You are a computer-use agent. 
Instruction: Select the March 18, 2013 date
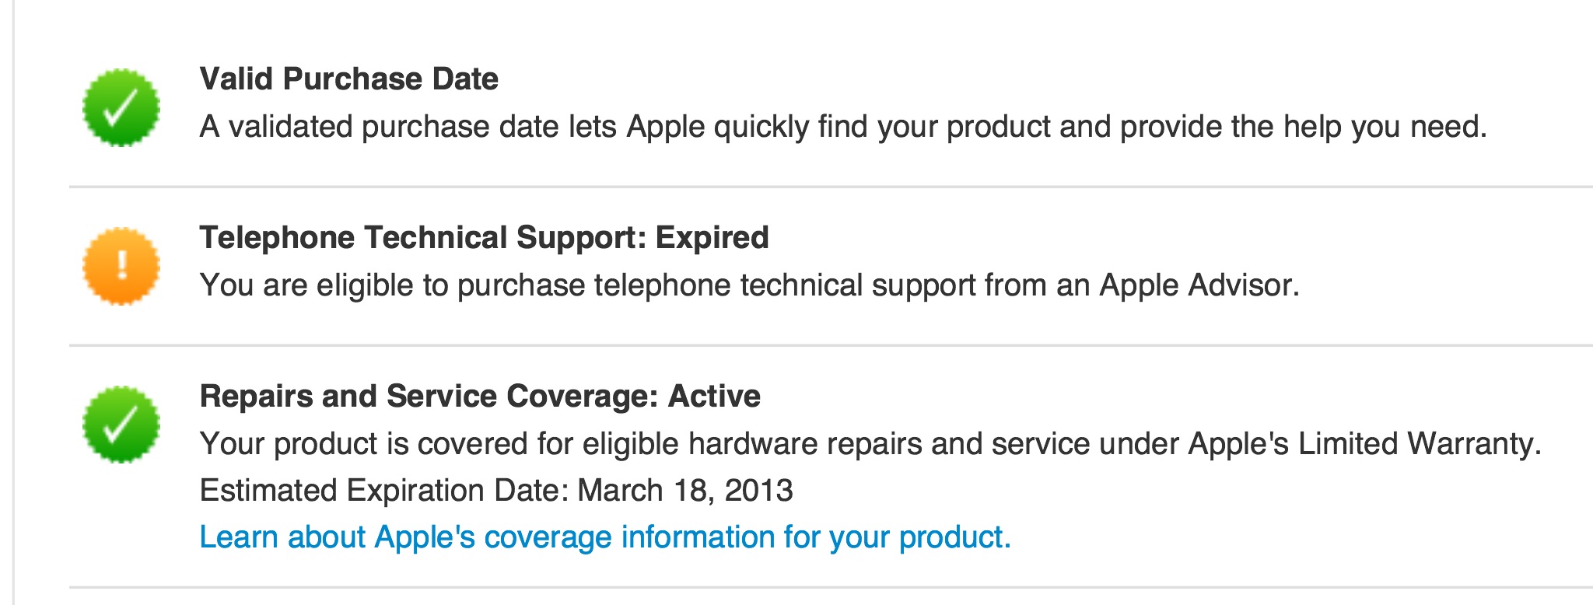(685, 491)
